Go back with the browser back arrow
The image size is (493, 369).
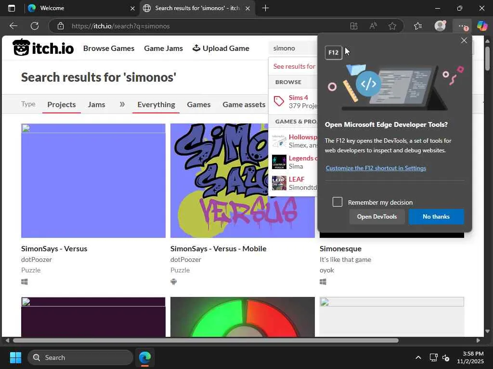(x=13, y=26)
